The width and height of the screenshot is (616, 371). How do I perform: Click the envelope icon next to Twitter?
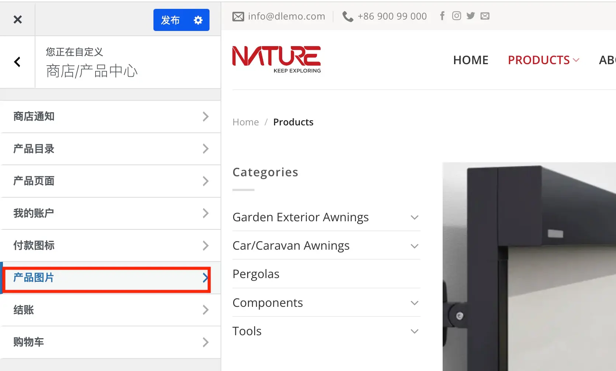tap(485, 16)
